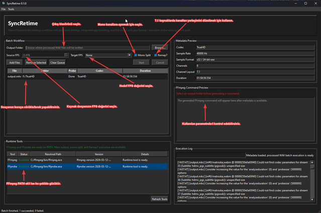The image size is (321, 213).
Task: Click the execution log scroll up arrow
Action: pyautogui.click(x=312, y=162)
